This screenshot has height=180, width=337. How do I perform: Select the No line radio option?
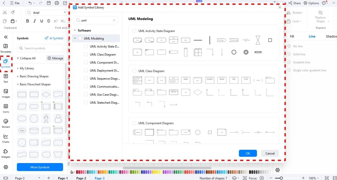click(x=289, y=46)
